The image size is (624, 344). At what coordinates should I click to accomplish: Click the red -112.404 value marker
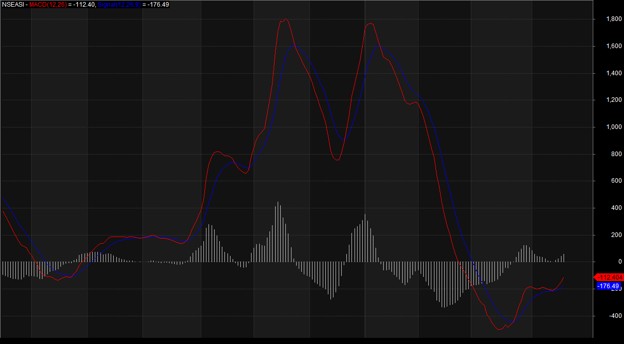608,277
